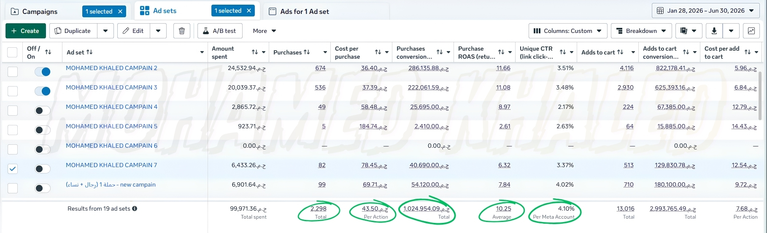Tick the select-all header checkbox
Screen dimensions: 767x233
pyautogui.click(x=13, y=52)
